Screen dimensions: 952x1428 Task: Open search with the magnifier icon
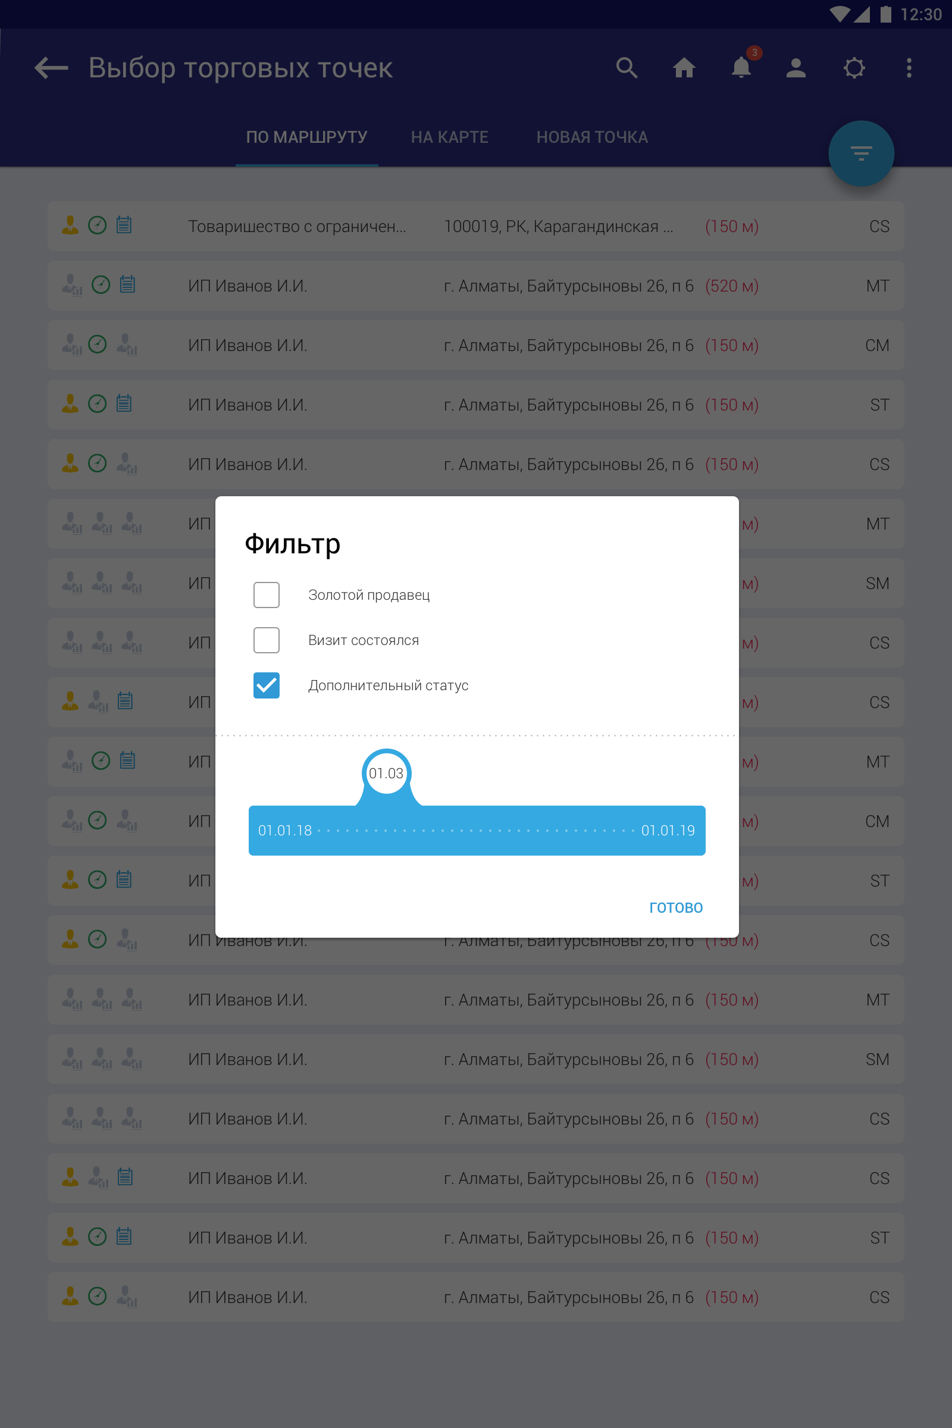[x=627, y=68]
